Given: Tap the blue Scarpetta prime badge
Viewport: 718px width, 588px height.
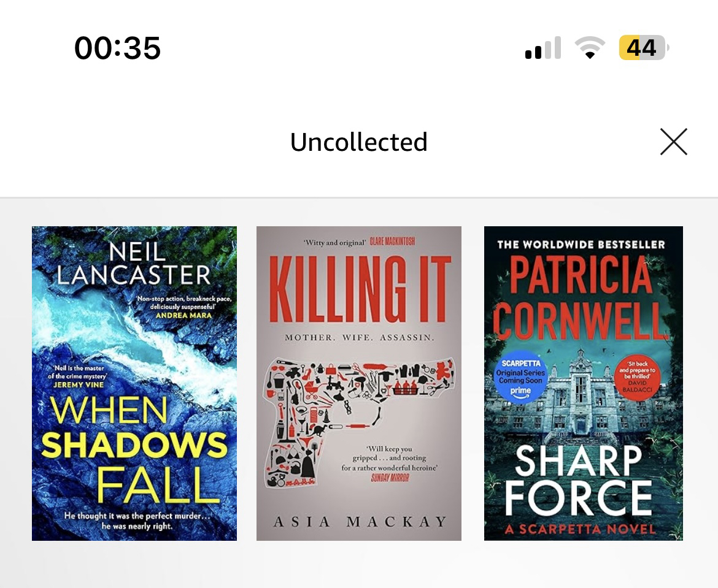Looking at the screenshot, I should pyautogui.click(x=520, y=378).
